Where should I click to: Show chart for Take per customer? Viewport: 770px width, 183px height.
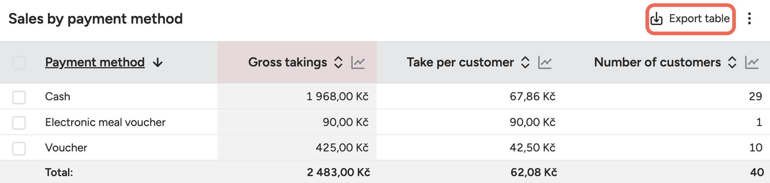coord(545,62)
